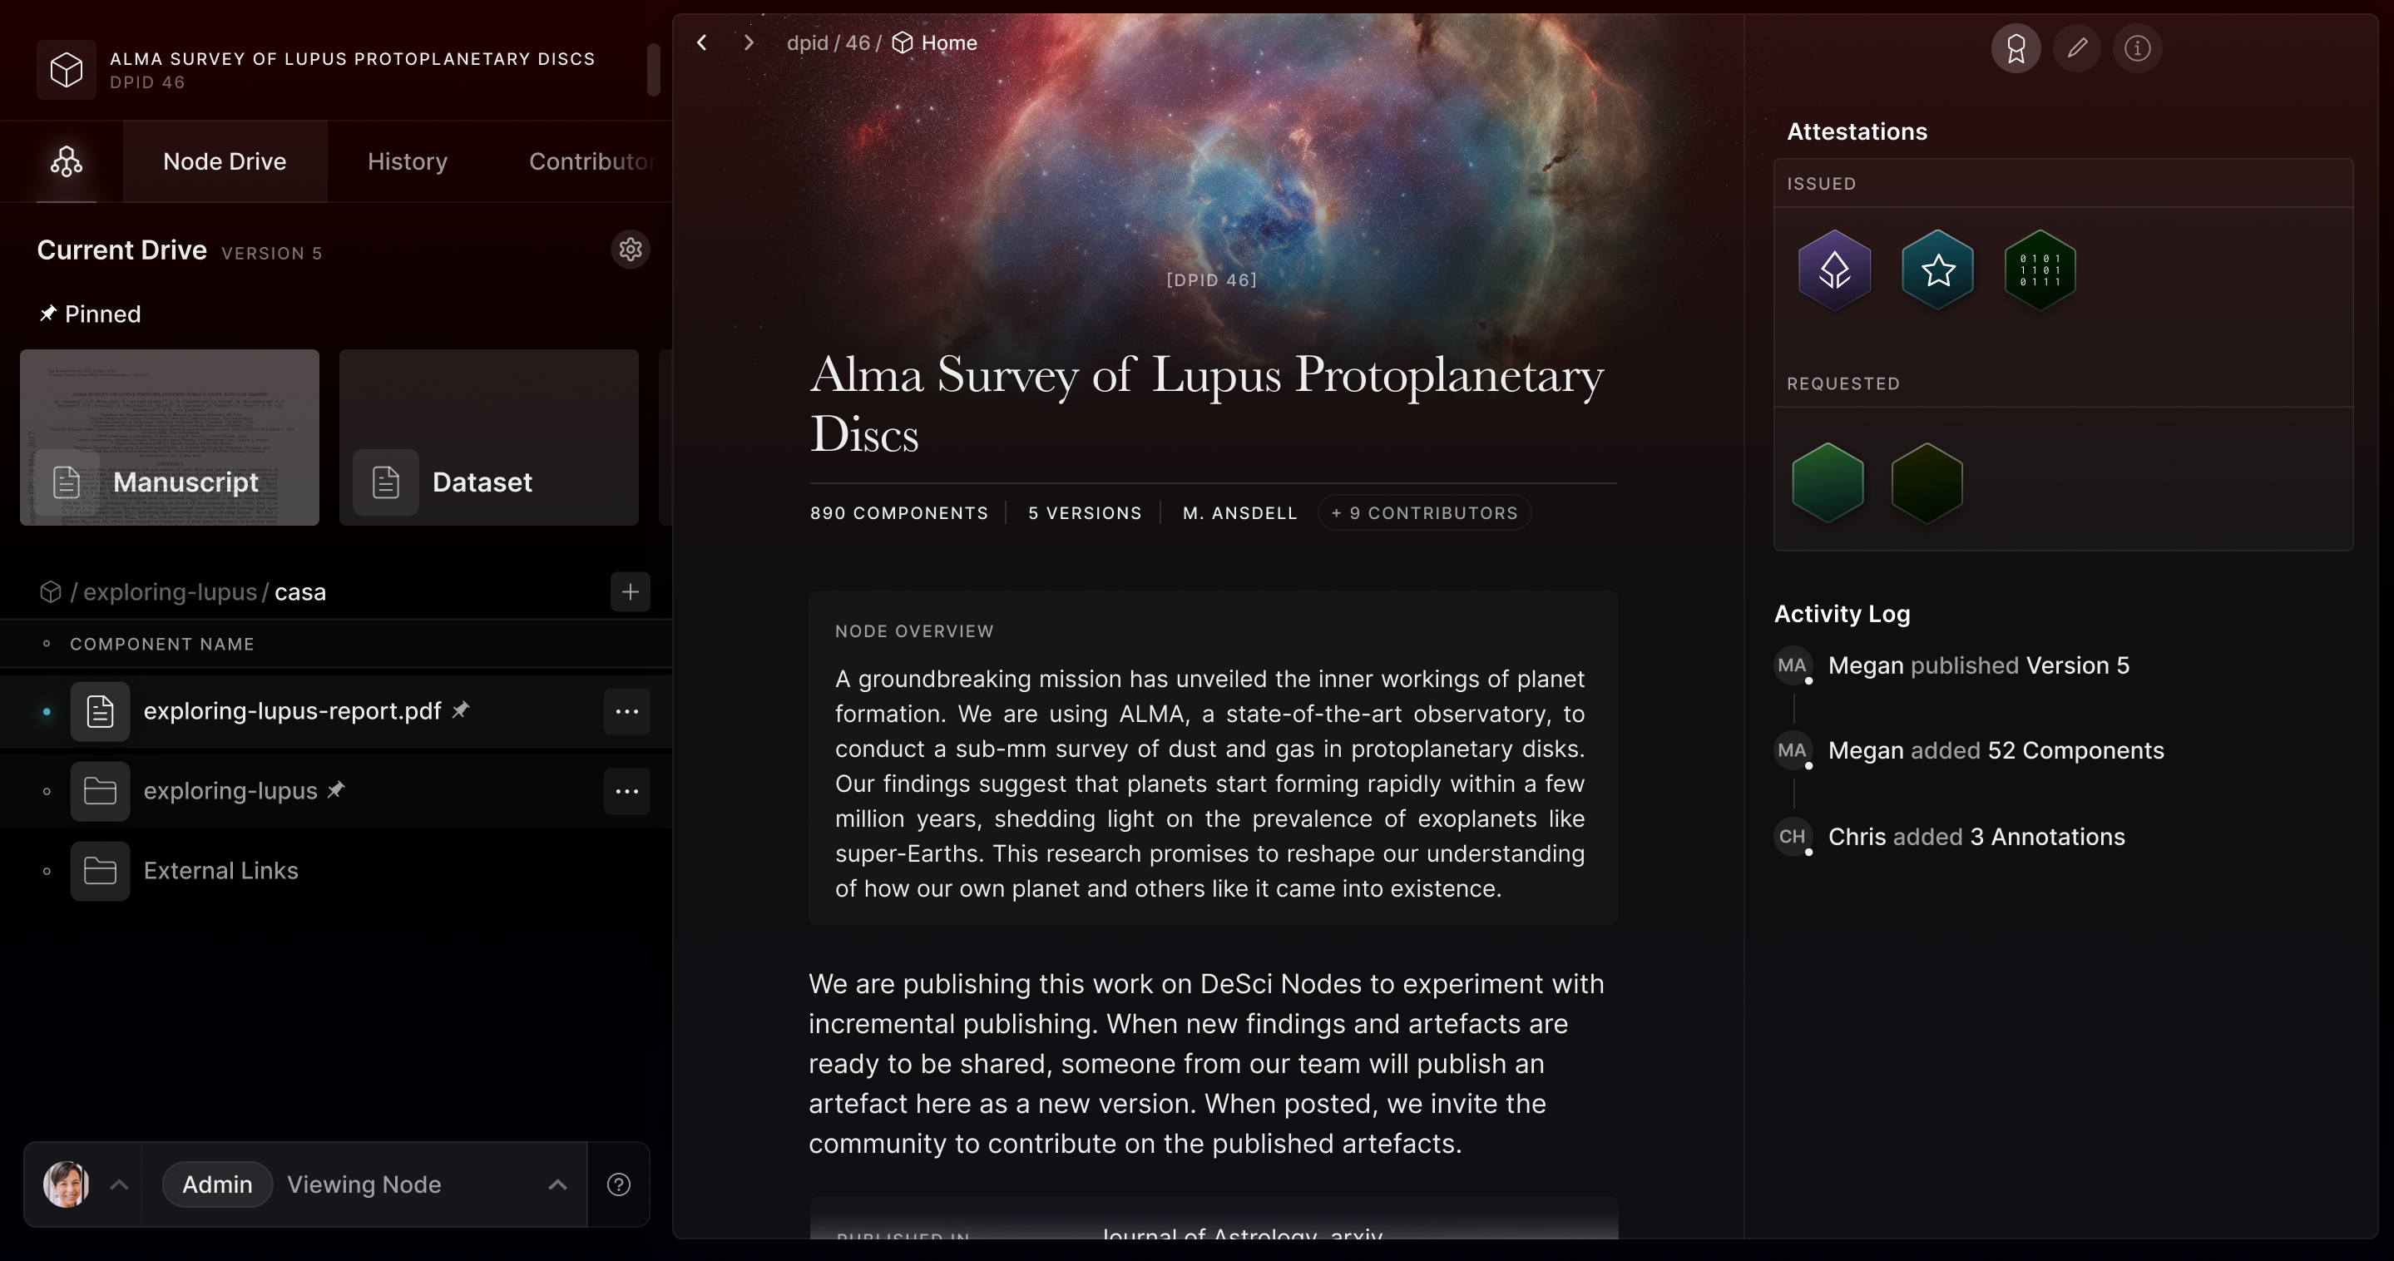Image resolution: width=2394 pixels, height=1261 pixels.
Task: Switch to the Node Drive tab
Action: click(224, 161)
